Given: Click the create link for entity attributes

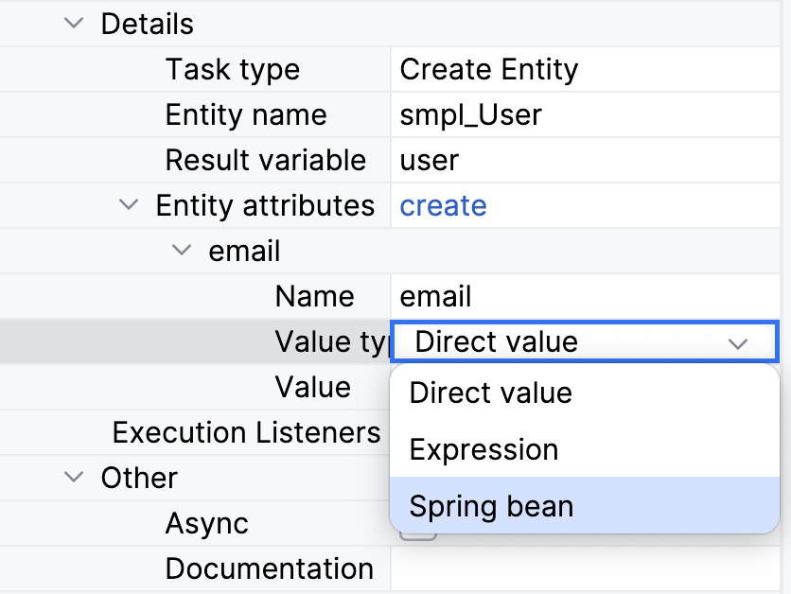Looking at the screenshot, I should 443,206.
